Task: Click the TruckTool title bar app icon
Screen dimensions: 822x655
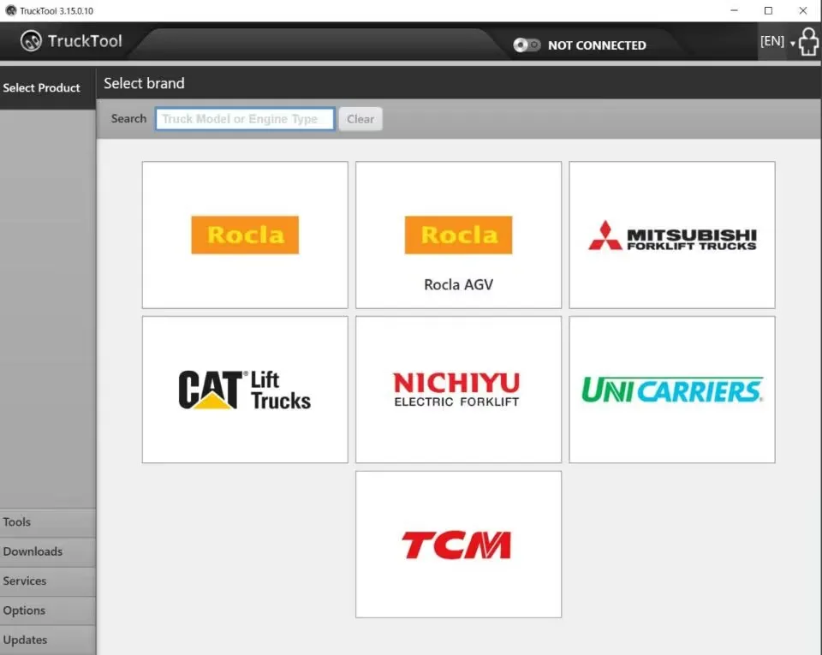Action: tap(10, 10)
